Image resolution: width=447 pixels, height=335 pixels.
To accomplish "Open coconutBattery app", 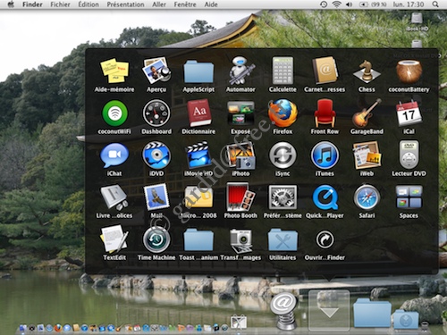I will [409, 71].
